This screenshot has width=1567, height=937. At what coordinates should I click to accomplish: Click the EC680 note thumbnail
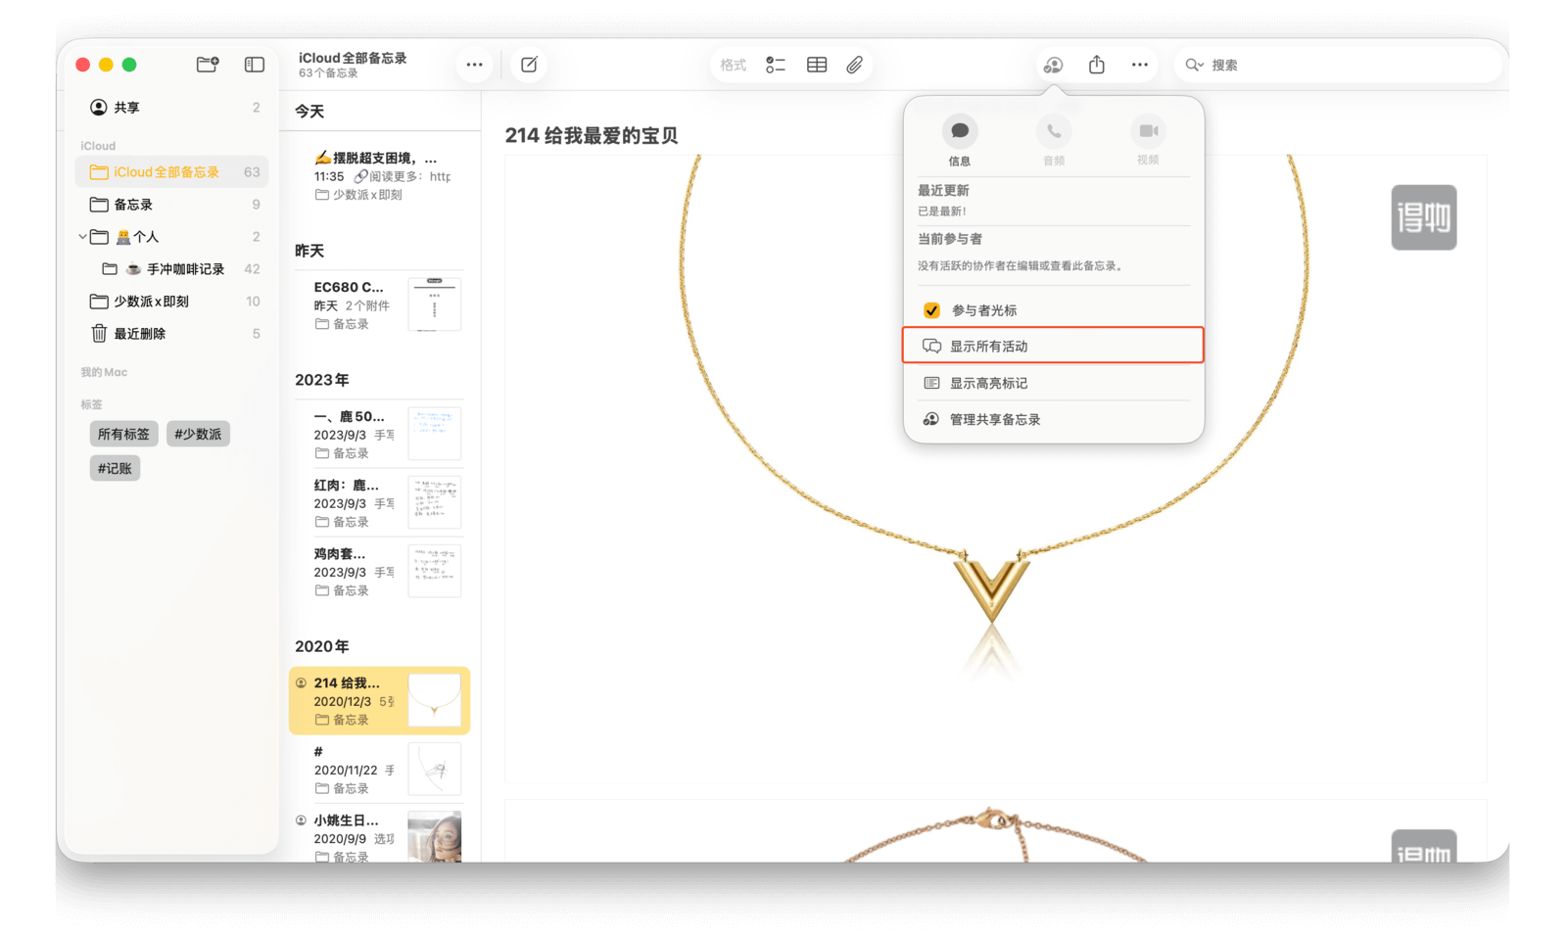[x=435, y=304]
